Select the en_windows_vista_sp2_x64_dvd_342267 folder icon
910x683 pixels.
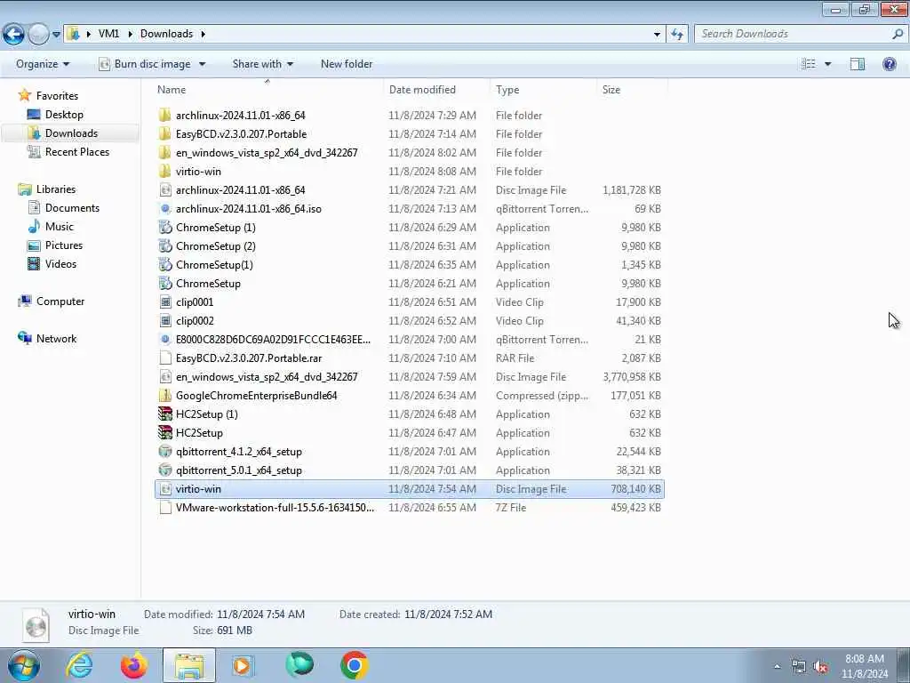(x=165, y=152)
